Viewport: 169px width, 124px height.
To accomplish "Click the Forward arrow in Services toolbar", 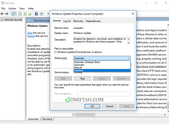I will (7, 14).
